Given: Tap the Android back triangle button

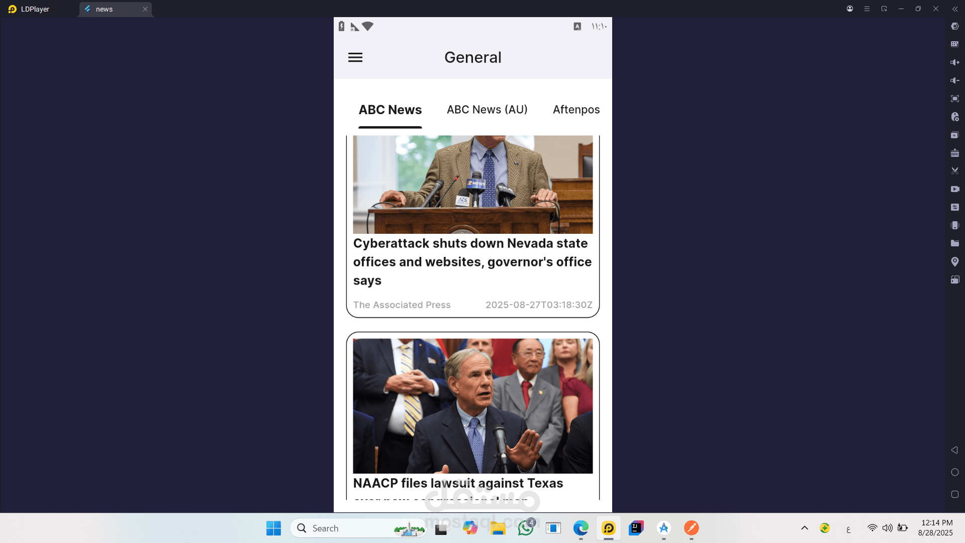Looking at the screenshot, I should [x=954, y=450].
